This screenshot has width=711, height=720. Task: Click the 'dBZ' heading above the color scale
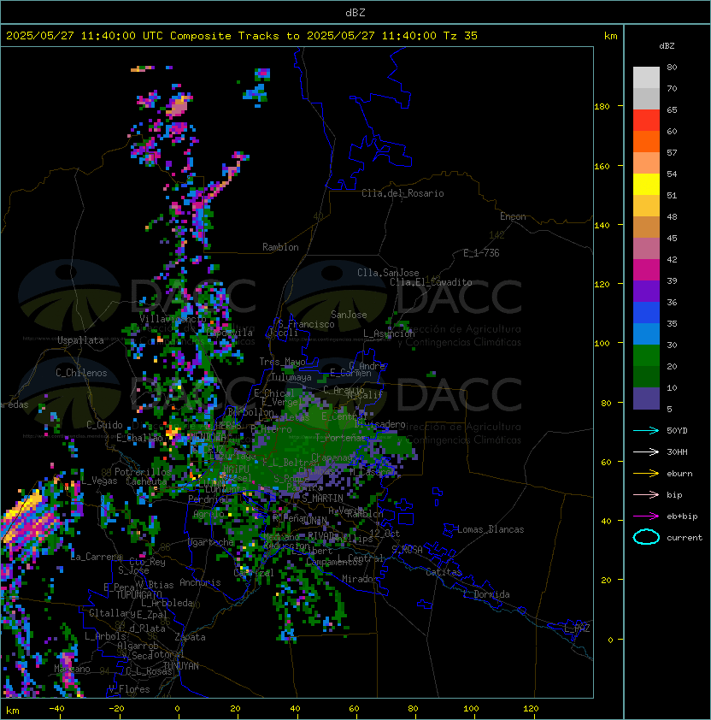point(667,46)
